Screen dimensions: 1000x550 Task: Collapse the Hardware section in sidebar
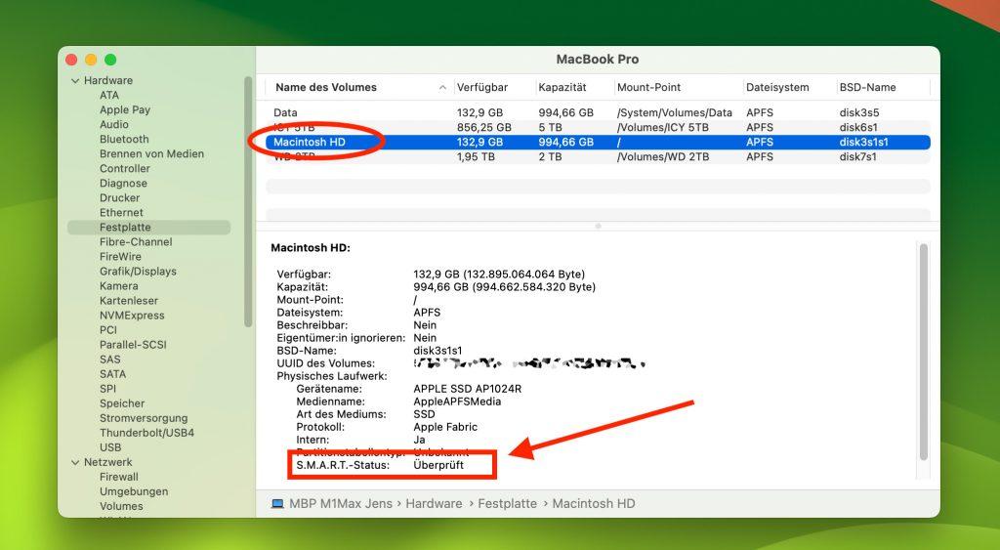(x=75, y=81)
